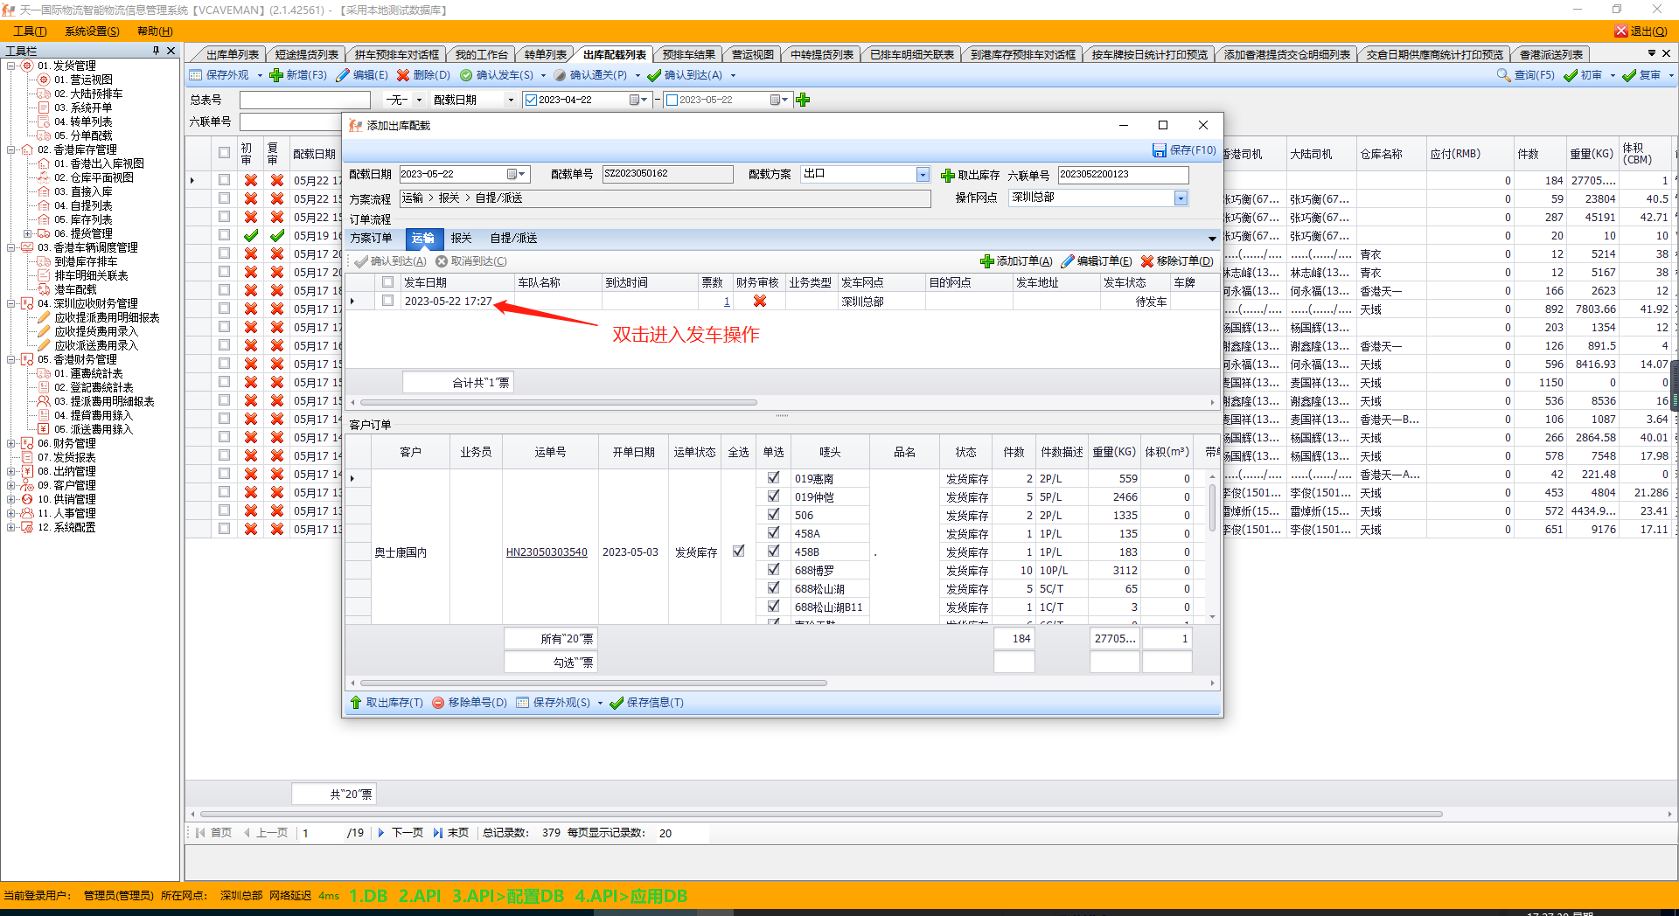The height and width of the screenshot is (916, 1679).
Task: Open the 操作网点 dropdown showing 深圳总部
Action: pyautogui.click(x=1181, y=198)
